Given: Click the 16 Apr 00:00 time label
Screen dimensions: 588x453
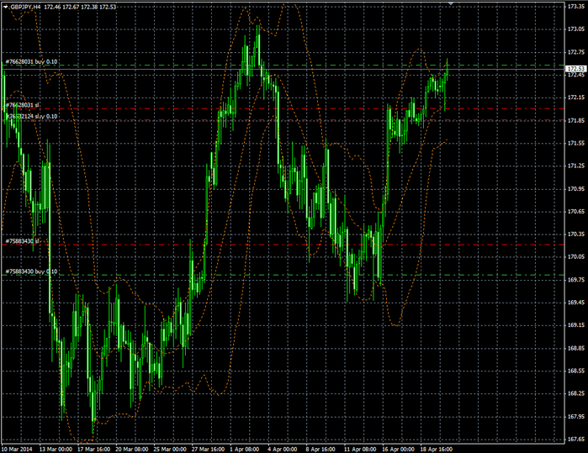Looking at the screenshot, I should click(x=398, y=449).
